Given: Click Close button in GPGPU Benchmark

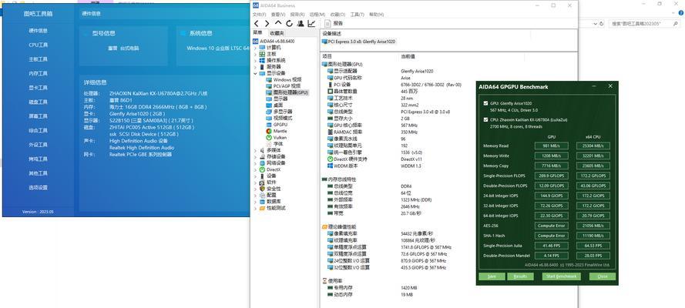Looking at the screenshot, I should click(603, 276).
